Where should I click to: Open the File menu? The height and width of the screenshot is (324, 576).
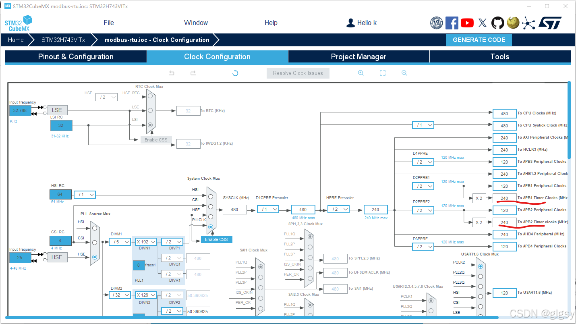pyautogui.click(x=109, y=23)
